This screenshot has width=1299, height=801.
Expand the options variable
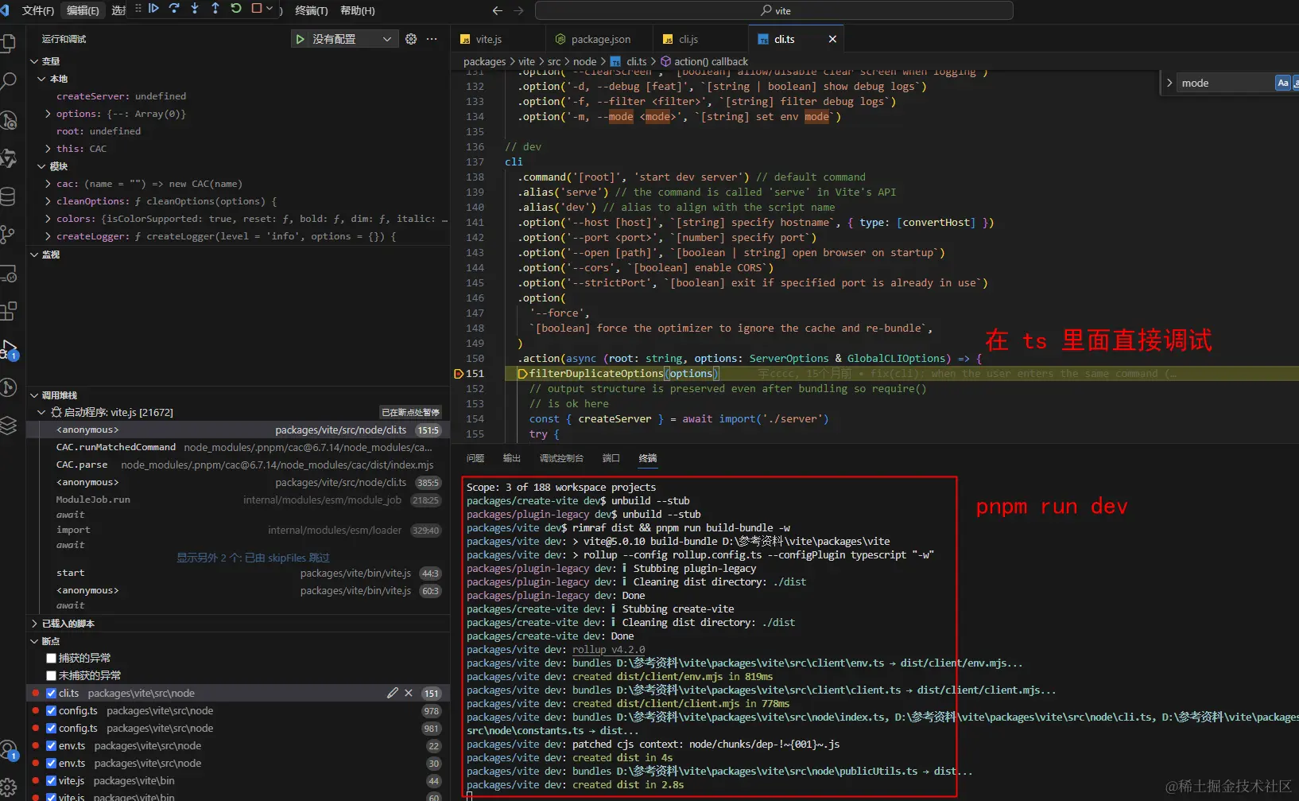pyautogui.click(x=48, y=114)
